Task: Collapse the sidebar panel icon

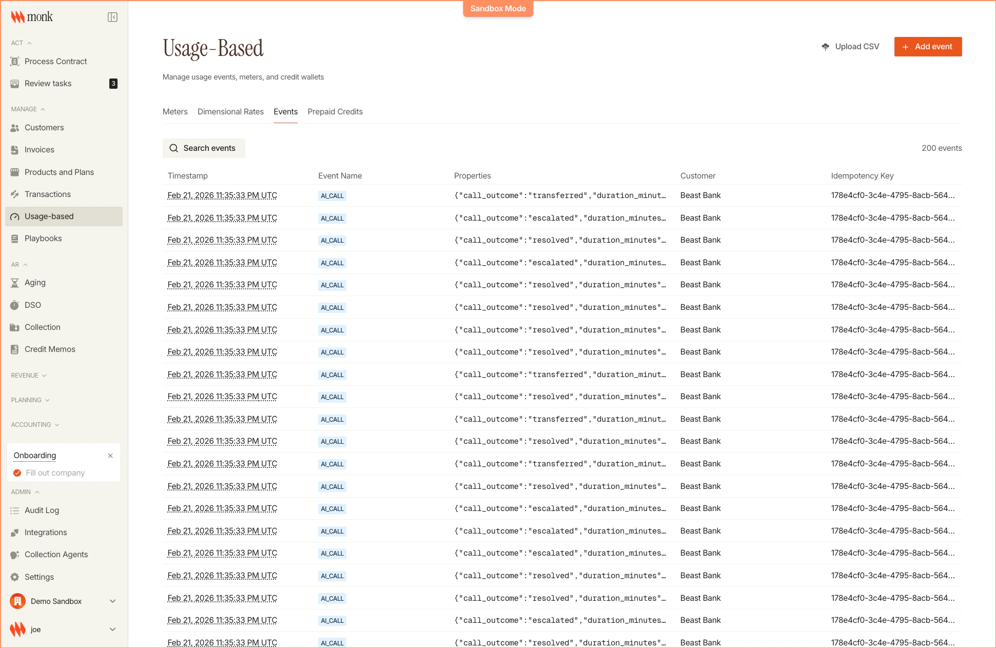Action: coord(112,17)
